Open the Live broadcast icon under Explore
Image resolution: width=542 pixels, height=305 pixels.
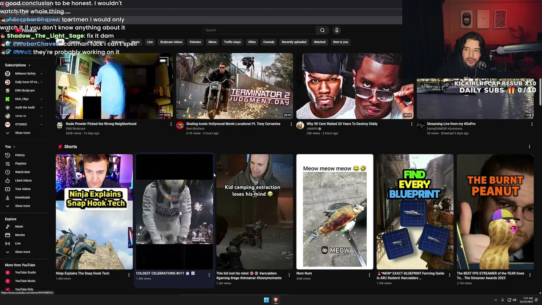click(x=7, y=244)
